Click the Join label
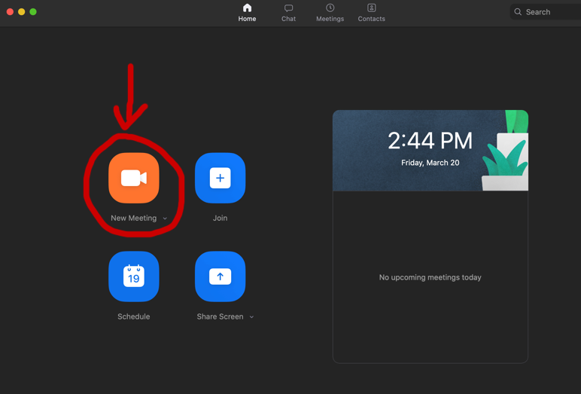This screenshot has width=581, height=394. [220, 218]
